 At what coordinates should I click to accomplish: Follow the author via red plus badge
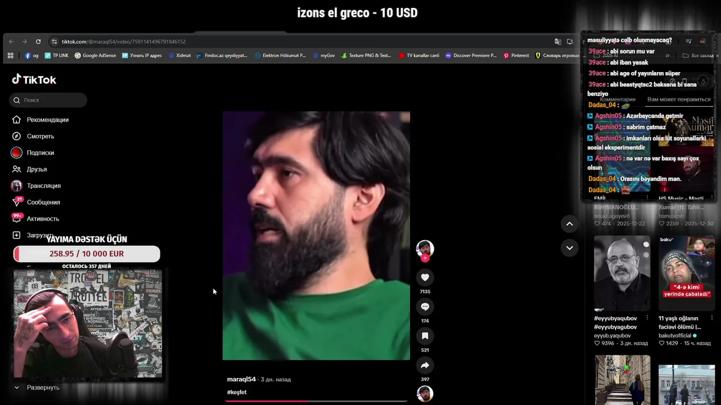tap(425, 258)
